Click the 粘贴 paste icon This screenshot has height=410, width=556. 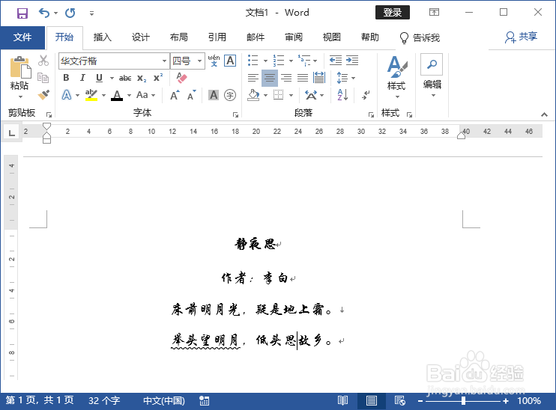[x=20, y=67]
